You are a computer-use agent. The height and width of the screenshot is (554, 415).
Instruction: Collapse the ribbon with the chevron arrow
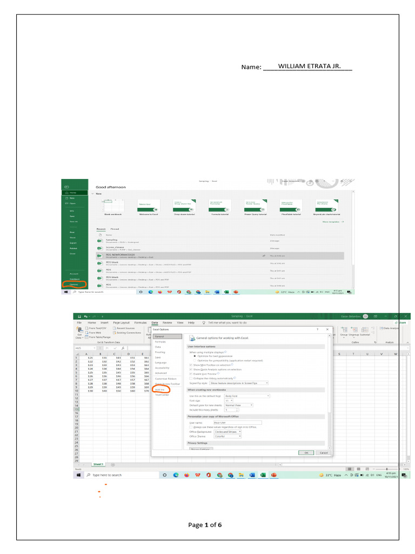point(408,342)
